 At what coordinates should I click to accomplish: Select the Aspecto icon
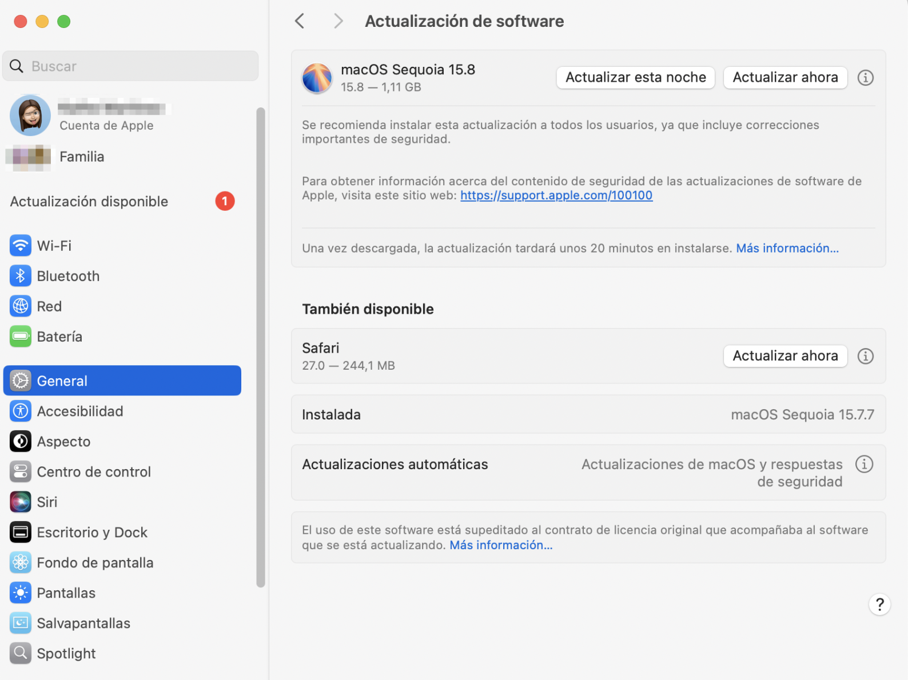click(21, 441)
